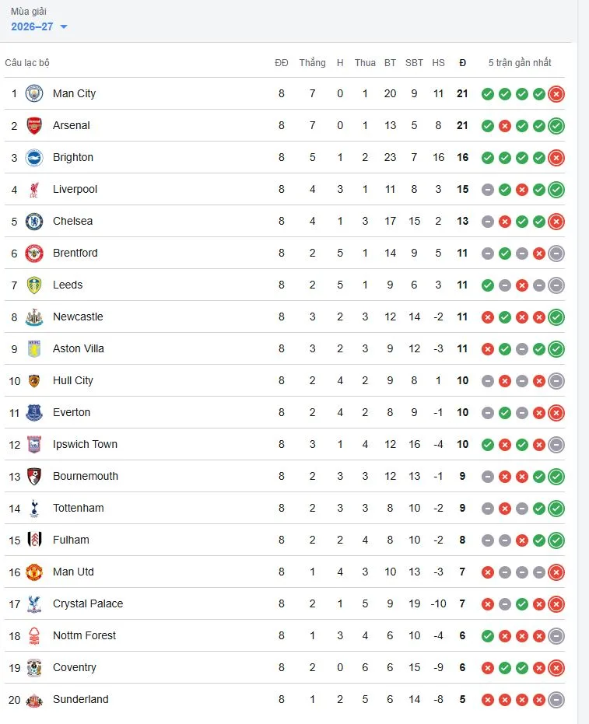Click the HS column header

pyautogui.click(x=438, y=63)
